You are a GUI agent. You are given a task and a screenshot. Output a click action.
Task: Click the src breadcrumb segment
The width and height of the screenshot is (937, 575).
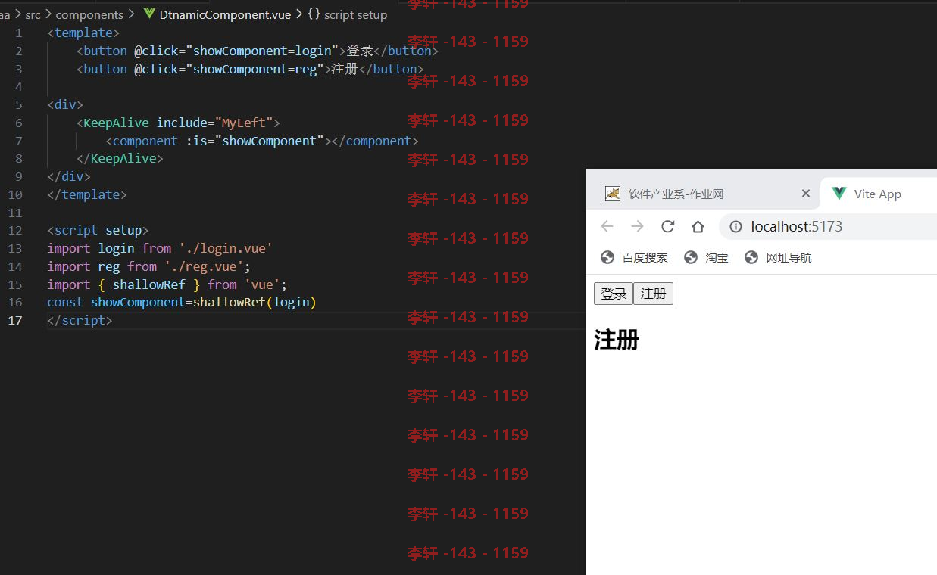pyautogui.click(x=33, y=14)
